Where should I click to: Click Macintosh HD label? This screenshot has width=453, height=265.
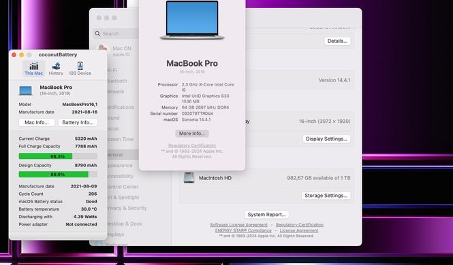coord(215,178)
